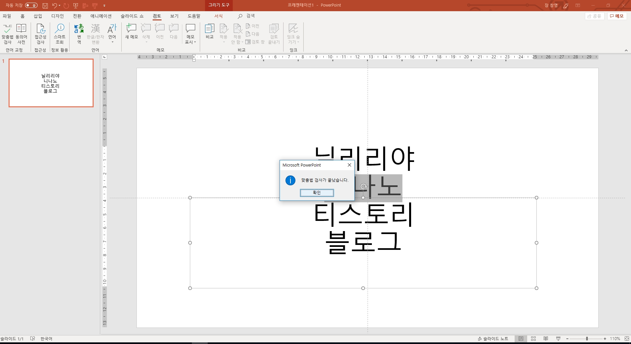Click the 공유 share button
The height and width of the screenshot is (344, 631).
point(594,16)
